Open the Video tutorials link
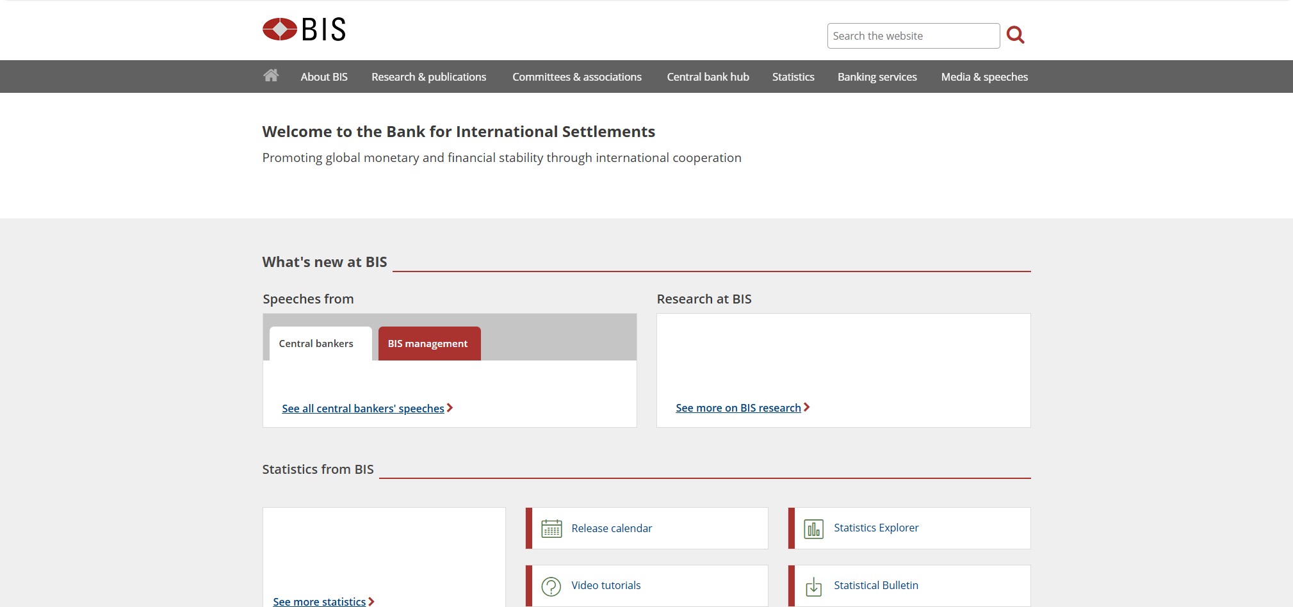1293x607 pixels. pos(606,585)
